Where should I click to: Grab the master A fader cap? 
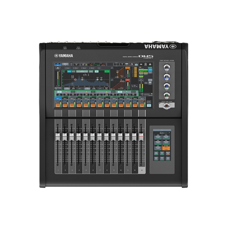pyautogui.click(x=141, y=137)
